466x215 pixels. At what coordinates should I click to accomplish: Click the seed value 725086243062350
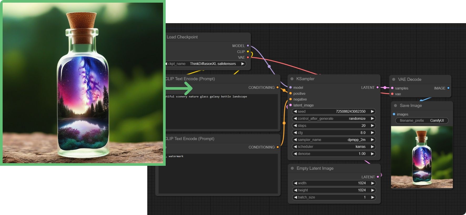pyautogui.click(x=351, y=112)
